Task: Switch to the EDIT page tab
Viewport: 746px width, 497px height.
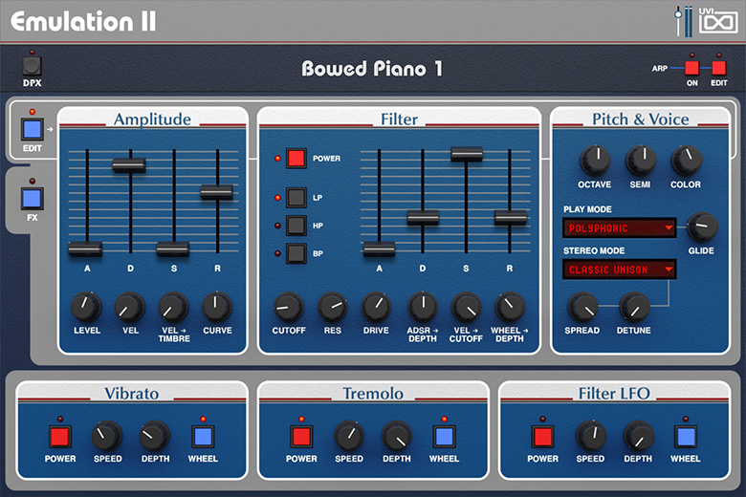Action: pyautogui.click(x=33, y=129)
